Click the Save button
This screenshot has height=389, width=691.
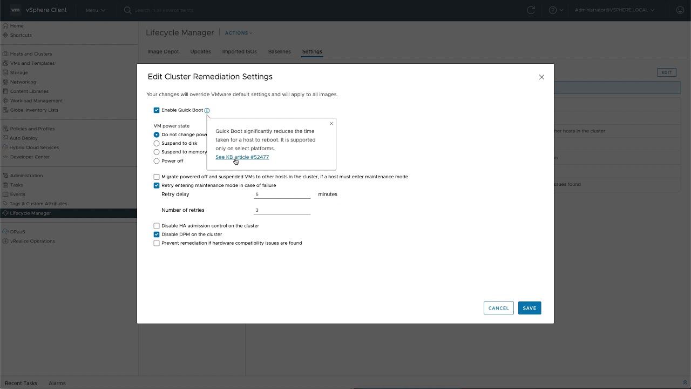[529, 308]
